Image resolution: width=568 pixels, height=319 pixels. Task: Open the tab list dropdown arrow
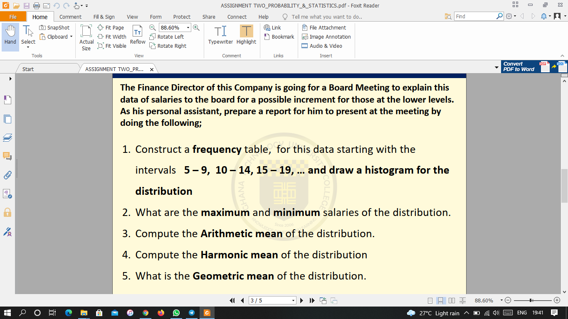coord(496,67)
